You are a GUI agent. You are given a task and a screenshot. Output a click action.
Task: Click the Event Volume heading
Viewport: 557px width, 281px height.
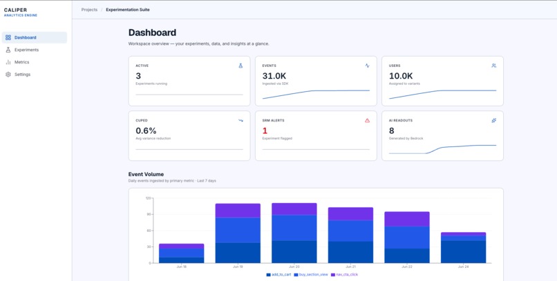point(146,174)
